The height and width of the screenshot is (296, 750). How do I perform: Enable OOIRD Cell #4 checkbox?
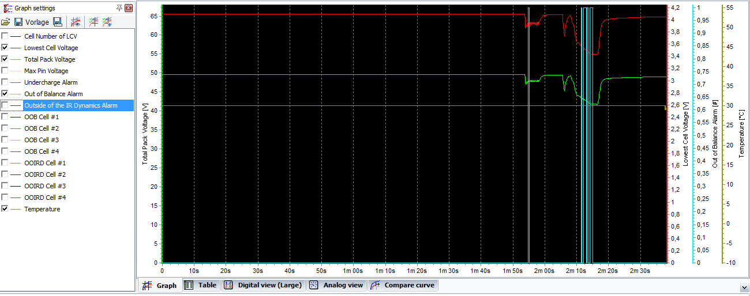tap(5, 198)
